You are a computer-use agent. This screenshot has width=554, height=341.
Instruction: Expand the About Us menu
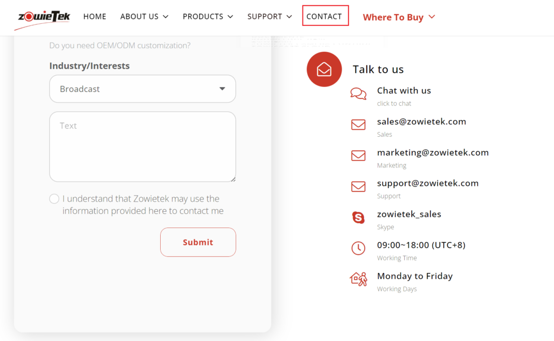[144, 17]
